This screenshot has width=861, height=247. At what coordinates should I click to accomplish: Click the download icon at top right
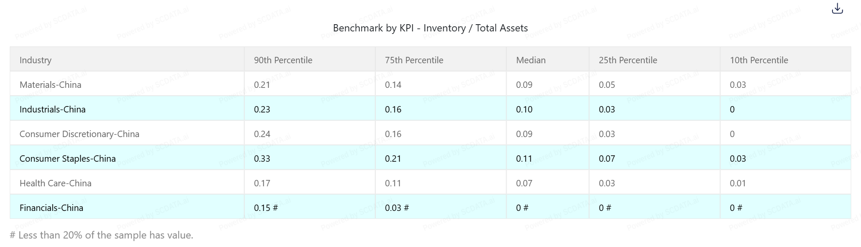click(x=837, y=8)
